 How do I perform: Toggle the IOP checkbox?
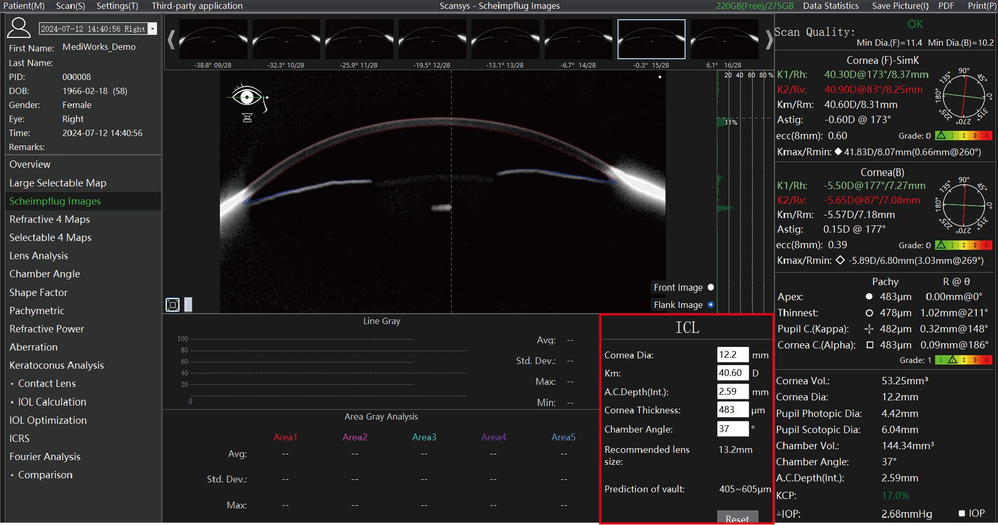pyautogui.click(x=962, y=513)
